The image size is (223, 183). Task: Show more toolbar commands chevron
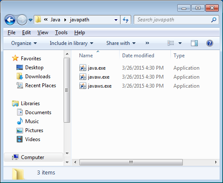pos(147,43)
